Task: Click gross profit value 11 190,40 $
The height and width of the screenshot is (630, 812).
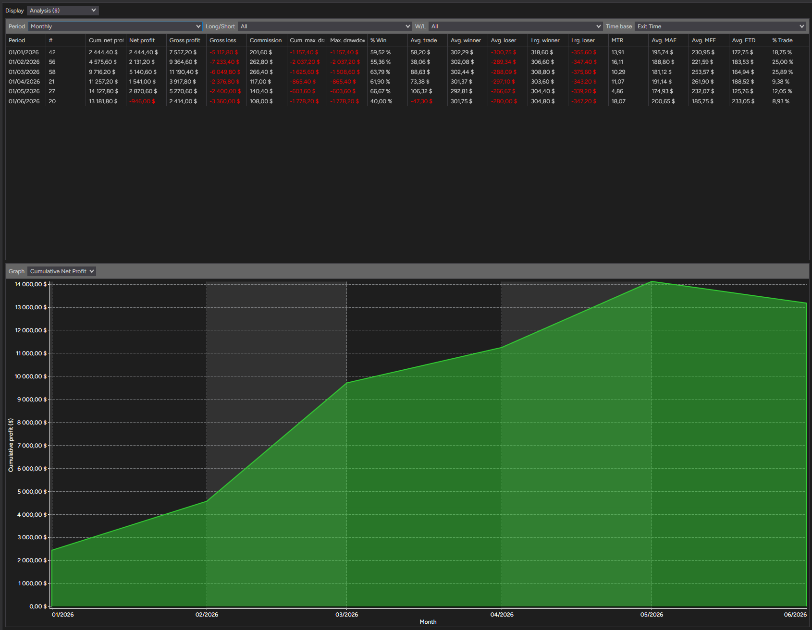Action: pyautogui.click(x=184, y=72)
